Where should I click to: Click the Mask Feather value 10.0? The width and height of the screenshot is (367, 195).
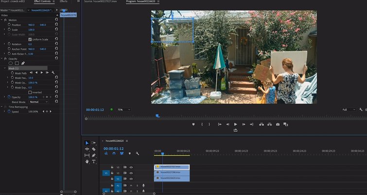tap(31, 78)
